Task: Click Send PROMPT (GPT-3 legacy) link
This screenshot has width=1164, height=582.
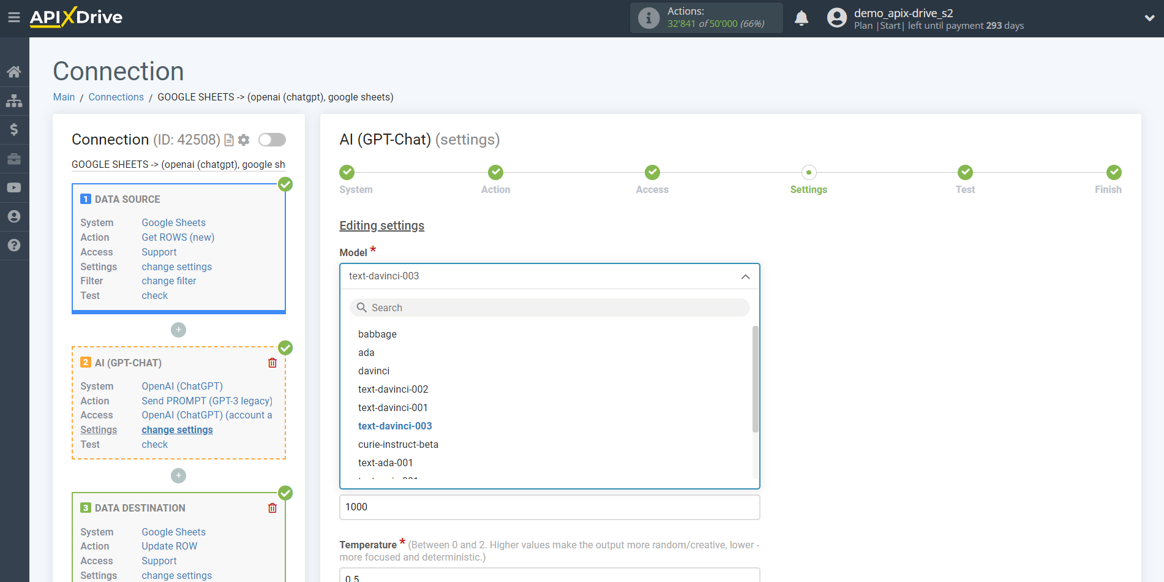Action: [207, 401]
